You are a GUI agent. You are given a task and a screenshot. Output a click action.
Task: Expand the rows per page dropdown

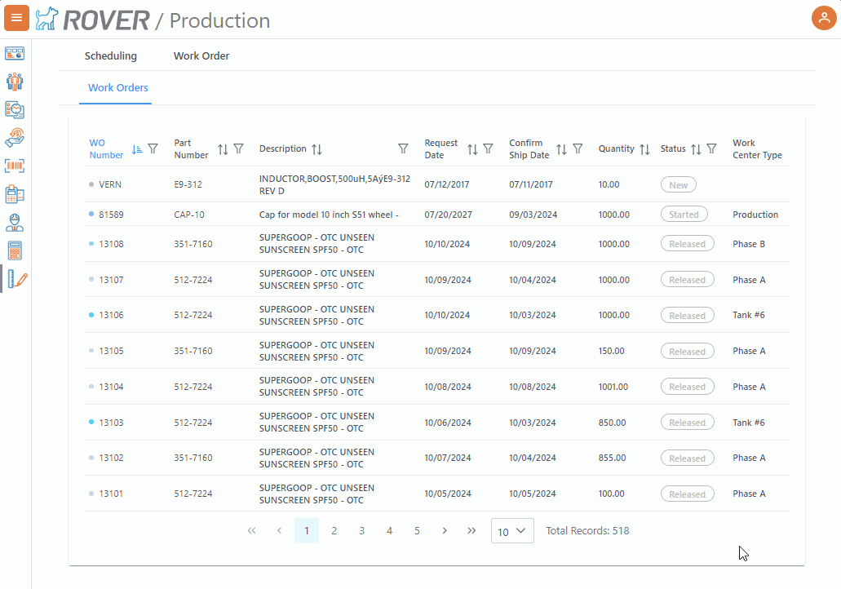click(x=512, y=531)
